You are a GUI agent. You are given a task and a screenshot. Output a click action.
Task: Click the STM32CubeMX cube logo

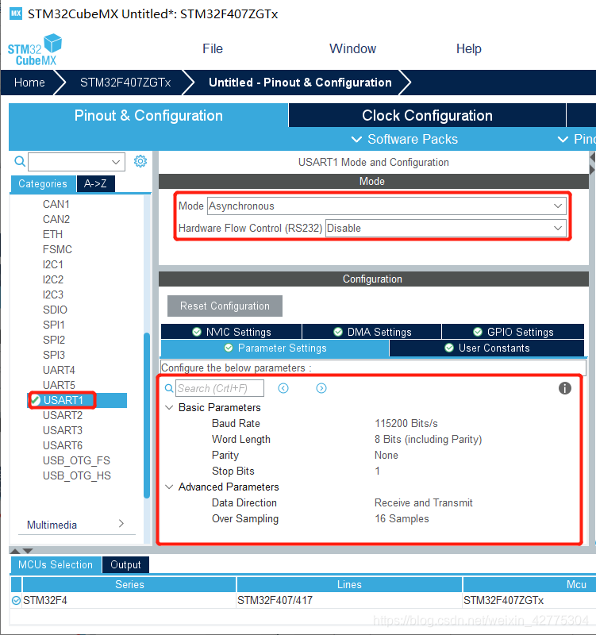click(x=35, y=50)
